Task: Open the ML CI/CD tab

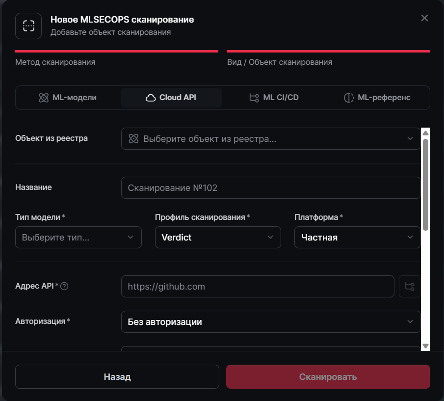Action: coord(274,98)
